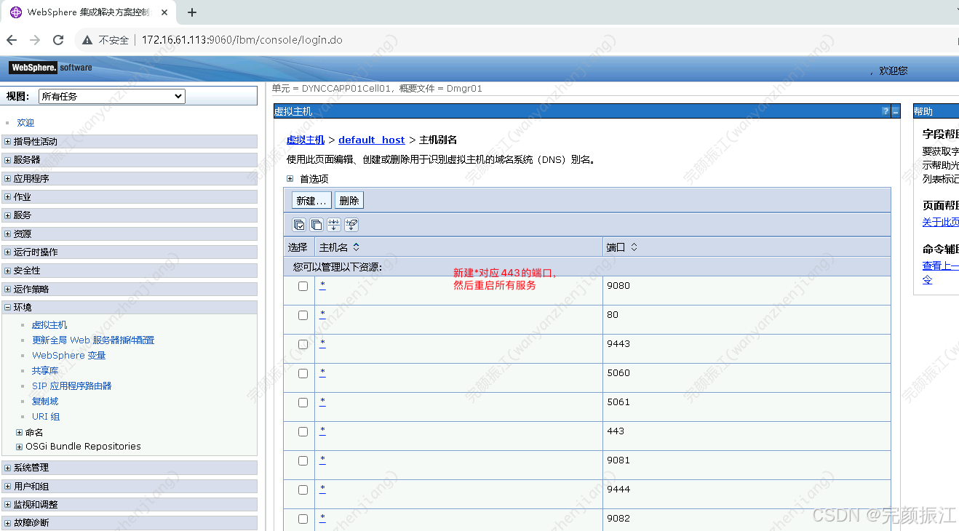
Task: Open host alias * with port 5060
Action: click(x=322, y=372)
